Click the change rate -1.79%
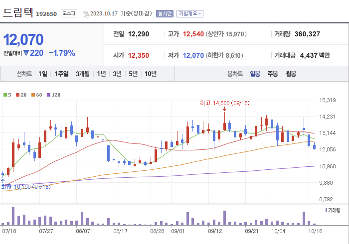This screenshot has width=349, height=244. coord(62,53)
